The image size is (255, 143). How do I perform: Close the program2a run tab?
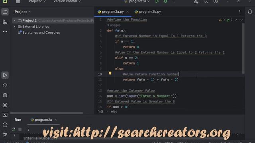click(56, 120)
